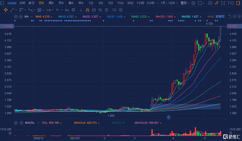Open the 显示 display dropdown
The image size is (242, 141).
[x=185, y=3]
